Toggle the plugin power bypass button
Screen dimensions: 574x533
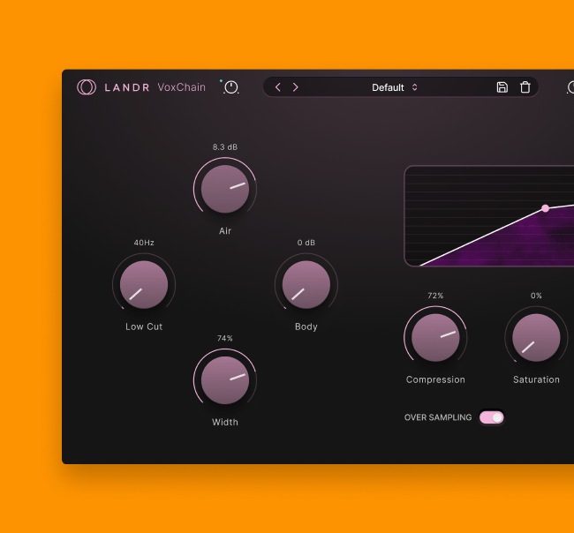tap(231, 87)
